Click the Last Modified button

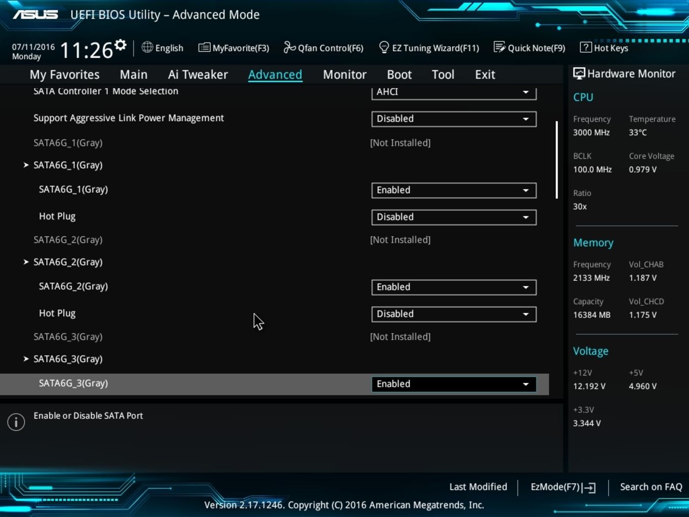coord(478,487)
